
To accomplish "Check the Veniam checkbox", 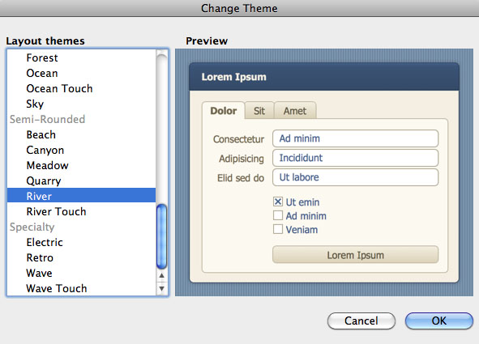I will 278,229.
